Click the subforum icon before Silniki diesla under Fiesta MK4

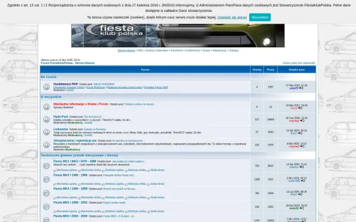point(149,198)
